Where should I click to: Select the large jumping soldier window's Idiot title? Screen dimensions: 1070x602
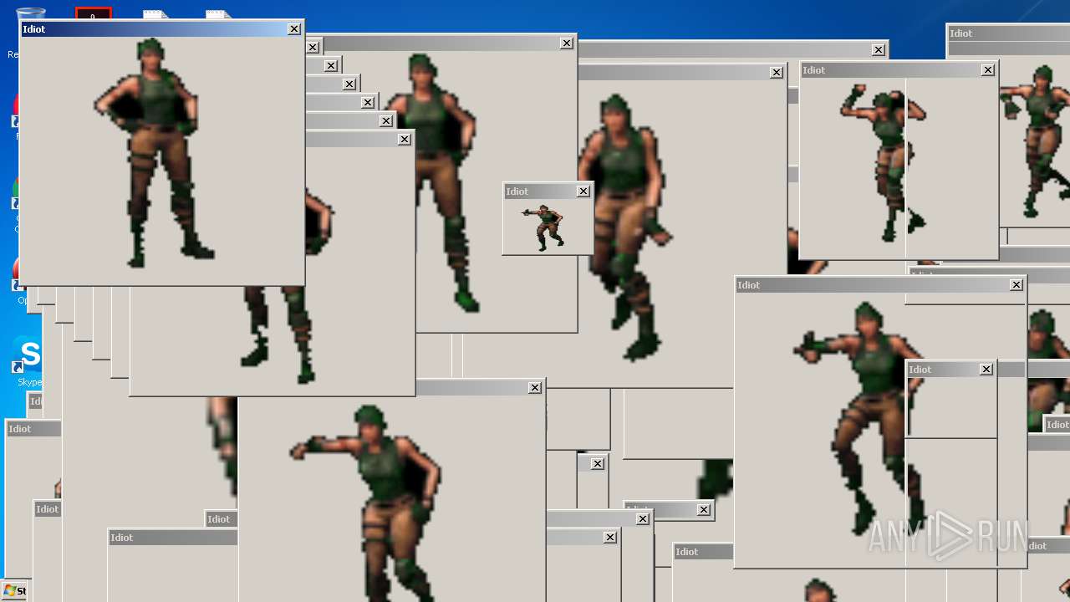(x=748, y=285)
